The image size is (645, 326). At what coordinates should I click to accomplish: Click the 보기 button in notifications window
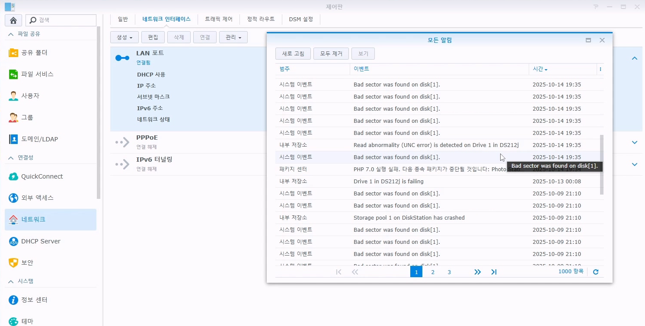tap(363, 53)
